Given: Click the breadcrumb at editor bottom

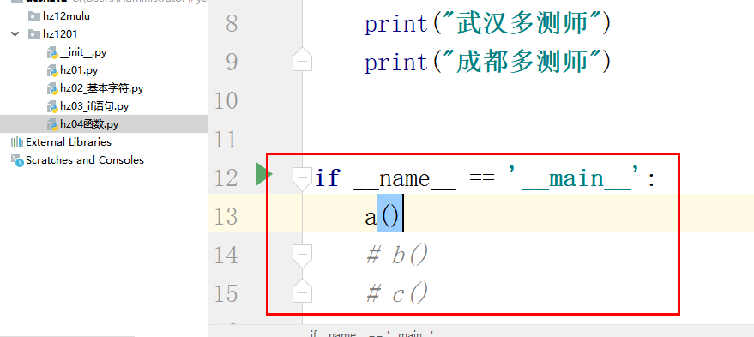Looking at the screenshot, I should coord(372,334).
